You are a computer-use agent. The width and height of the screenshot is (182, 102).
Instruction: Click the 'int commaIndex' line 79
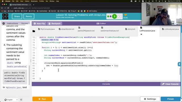(x=68, y=55)
